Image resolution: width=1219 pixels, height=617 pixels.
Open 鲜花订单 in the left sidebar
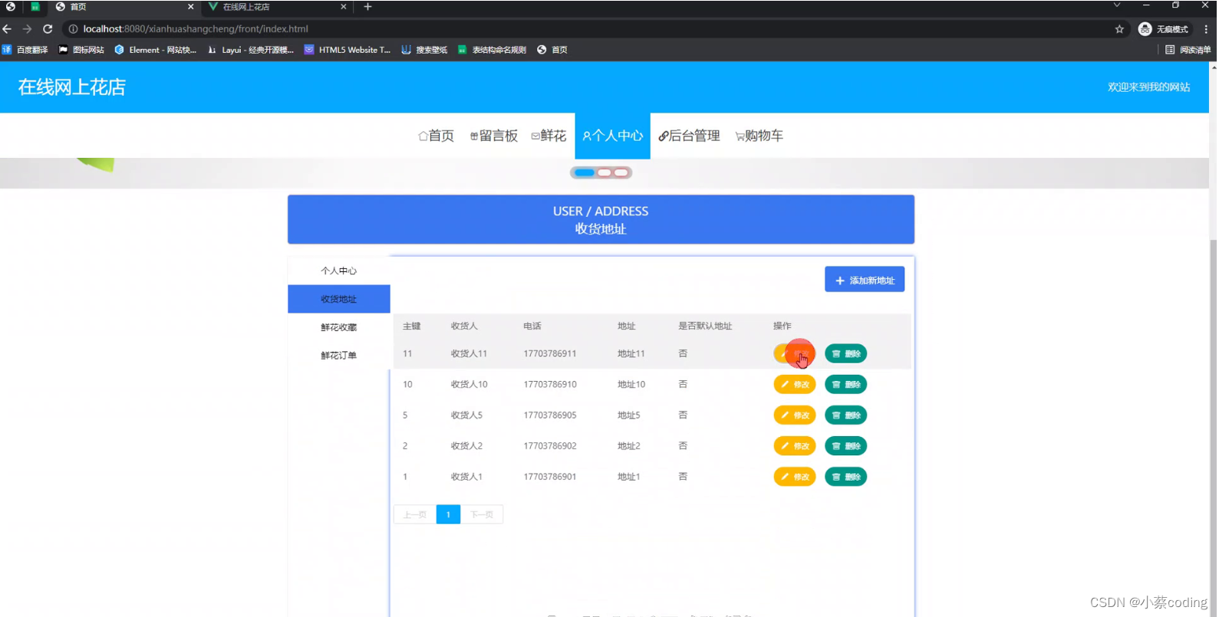tap(339, 356)
